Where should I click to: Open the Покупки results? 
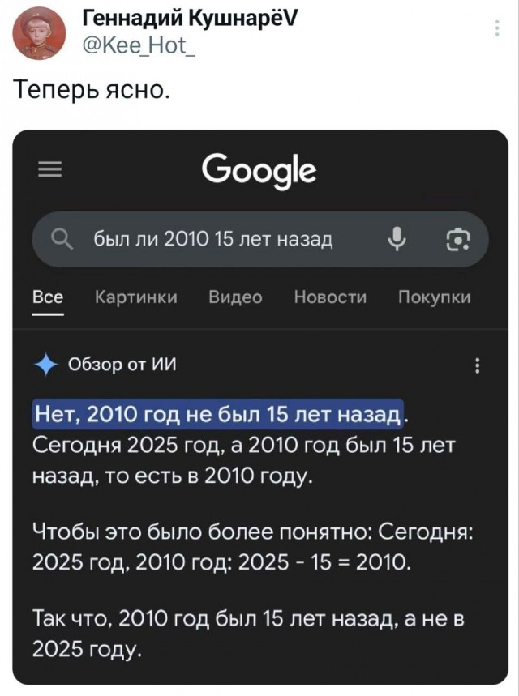(435, 297)
